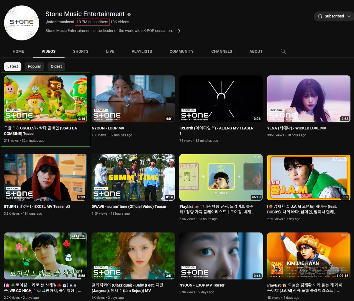354x301 pixels.
Task: Open the Stone Music Entertainment channel avatar
Action: (22, 23)
